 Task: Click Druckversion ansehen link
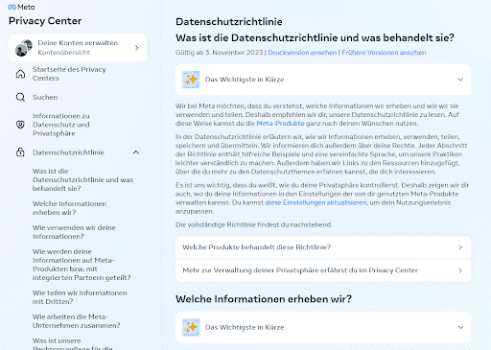click(302, 53)
